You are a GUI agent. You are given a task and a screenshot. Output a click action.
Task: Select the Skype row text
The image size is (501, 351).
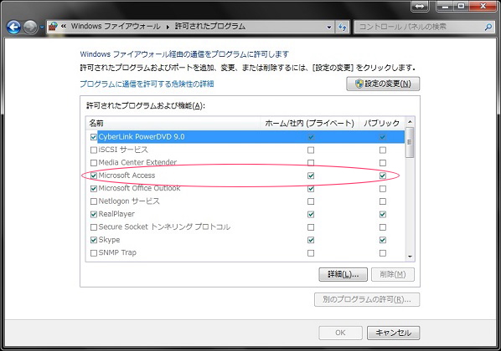coord(109,240)
